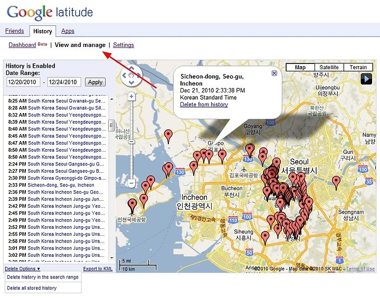This screenshot has width=380, height=298.
Task: Select the 2:39 PM Incheon Jung-gu entry
Action: pyautogui.click(x=56, y=199)
